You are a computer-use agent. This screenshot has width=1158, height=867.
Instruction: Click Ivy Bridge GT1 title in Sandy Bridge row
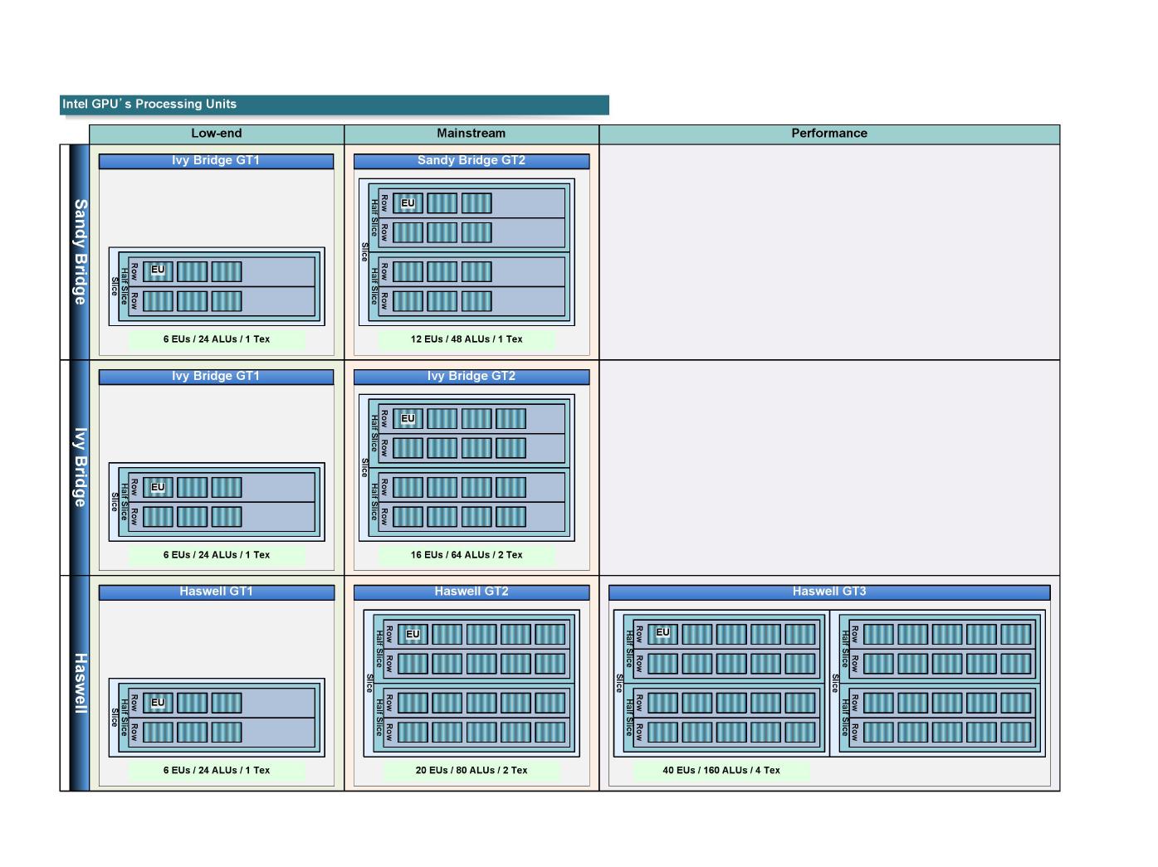pyautogui.click(x=216, y=161)
